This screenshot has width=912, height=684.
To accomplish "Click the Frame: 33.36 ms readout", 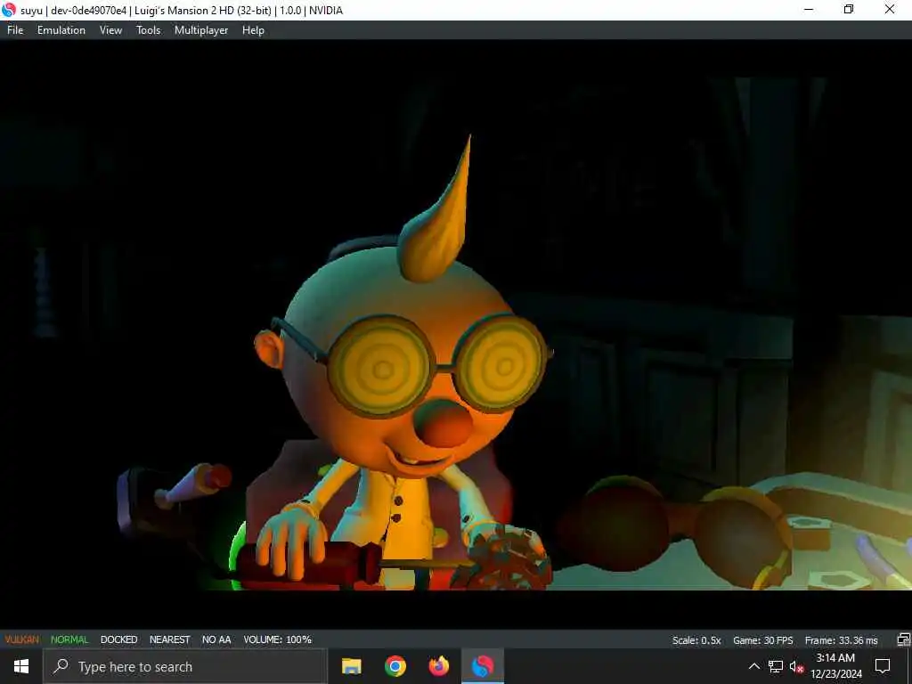I will [841, 640].
